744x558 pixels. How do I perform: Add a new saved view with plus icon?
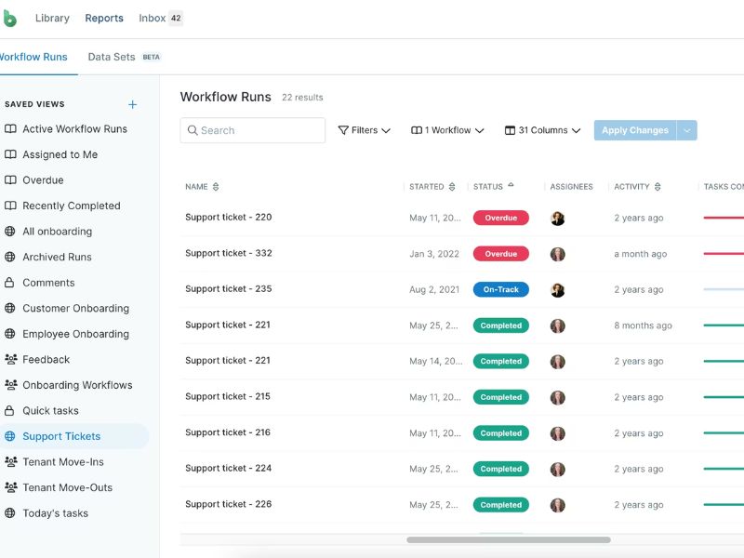[132, 104]
